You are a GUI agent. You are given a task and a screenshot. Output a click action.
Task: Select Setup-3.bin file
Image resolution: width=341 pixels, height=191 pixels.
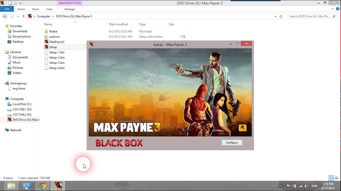(57, 63)
